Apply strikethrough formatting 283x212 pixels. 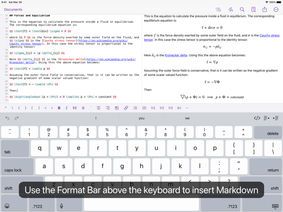tap(83, 108)
